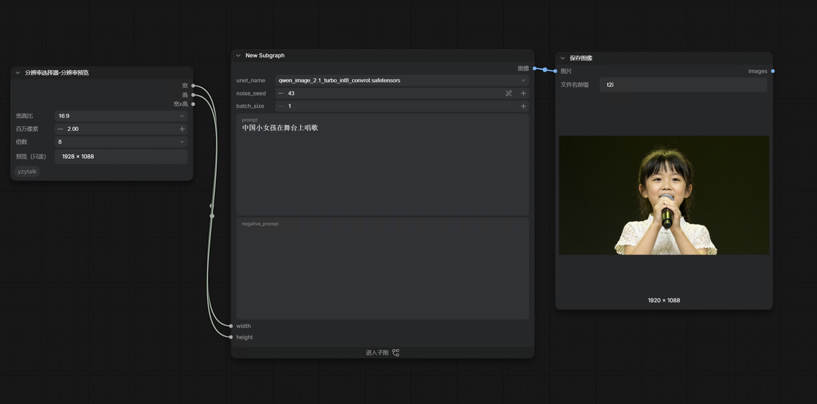The height and width of the screenshot is (404, 817).
Task: Click the negative_prompt text area
Action: coord(383,268)
